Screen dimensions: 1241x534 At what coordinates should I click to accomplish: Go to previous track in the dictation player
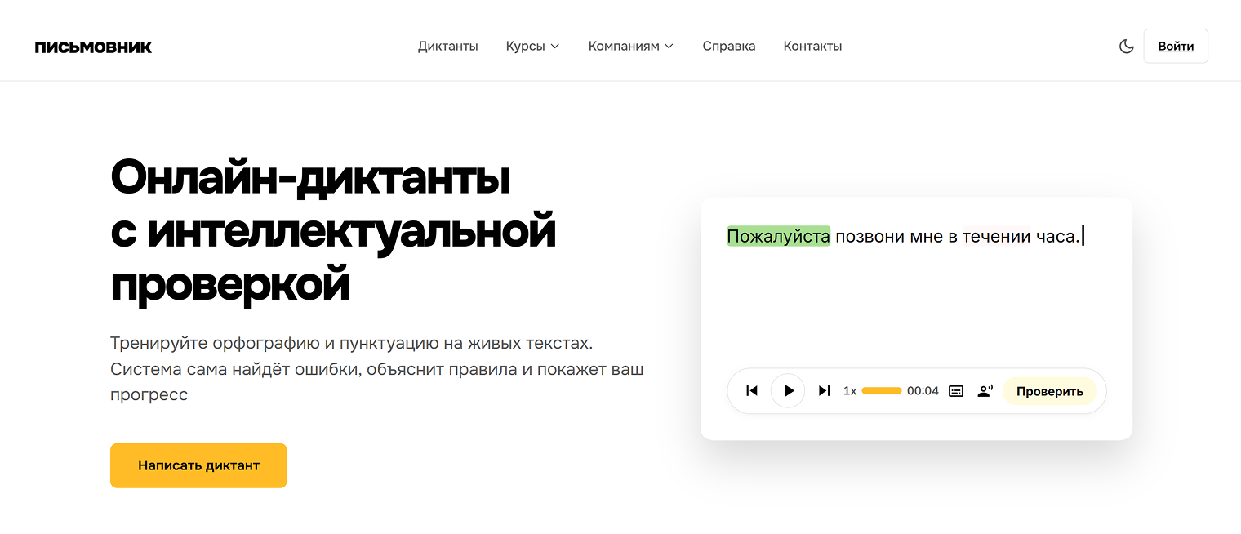[752, 391]
